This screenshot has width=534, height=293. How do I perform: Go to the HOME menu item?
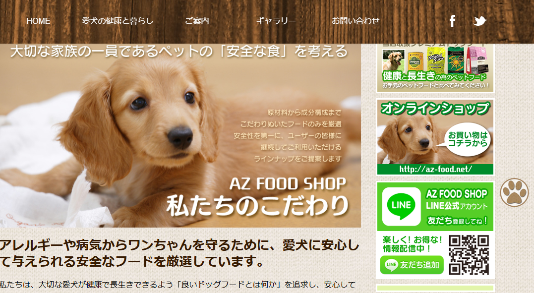(38, 21)
